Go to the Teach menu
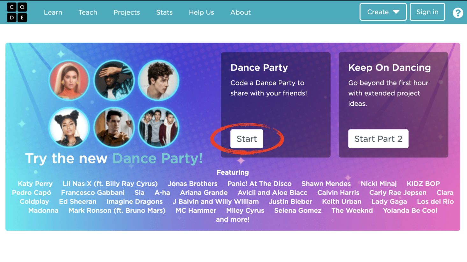The width and height of the screenshot is (467, 262). click(88, 12)
